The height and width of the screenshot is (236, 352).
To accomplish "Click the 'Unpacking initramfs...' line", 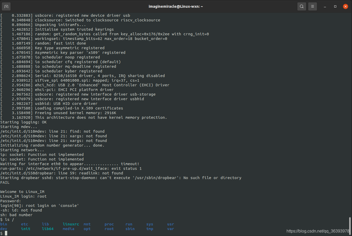I will point(43,25).
